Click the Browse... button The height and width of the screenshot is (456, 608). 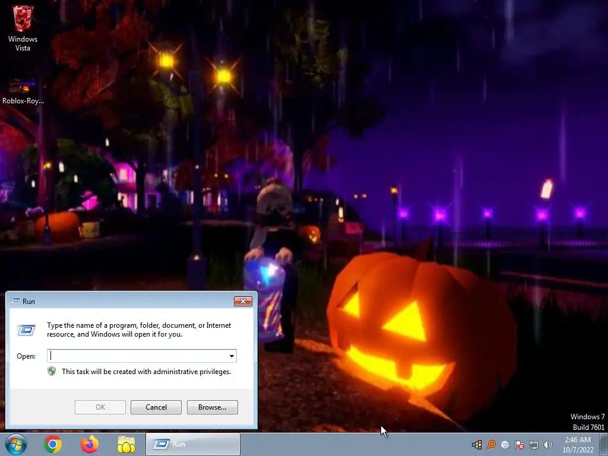pyautogui.click(x=212, y=407)
